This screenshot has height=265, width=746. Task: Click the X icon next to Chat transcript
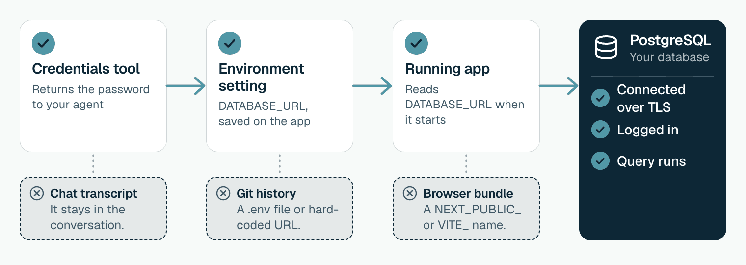pos(37,193)
